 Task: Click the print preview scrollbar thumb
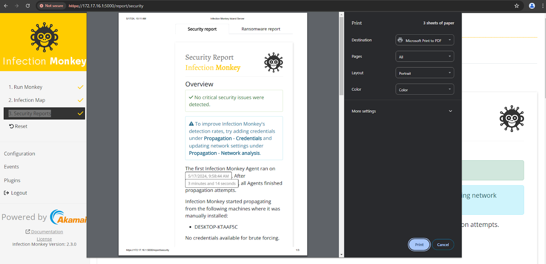coord(341,56)
